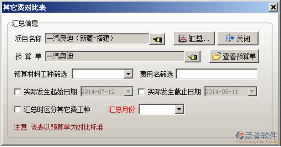The image size is (281, 147).
Task: Tick the 汇总时区分其它费工种 checkbox
Action: (18, 109)
